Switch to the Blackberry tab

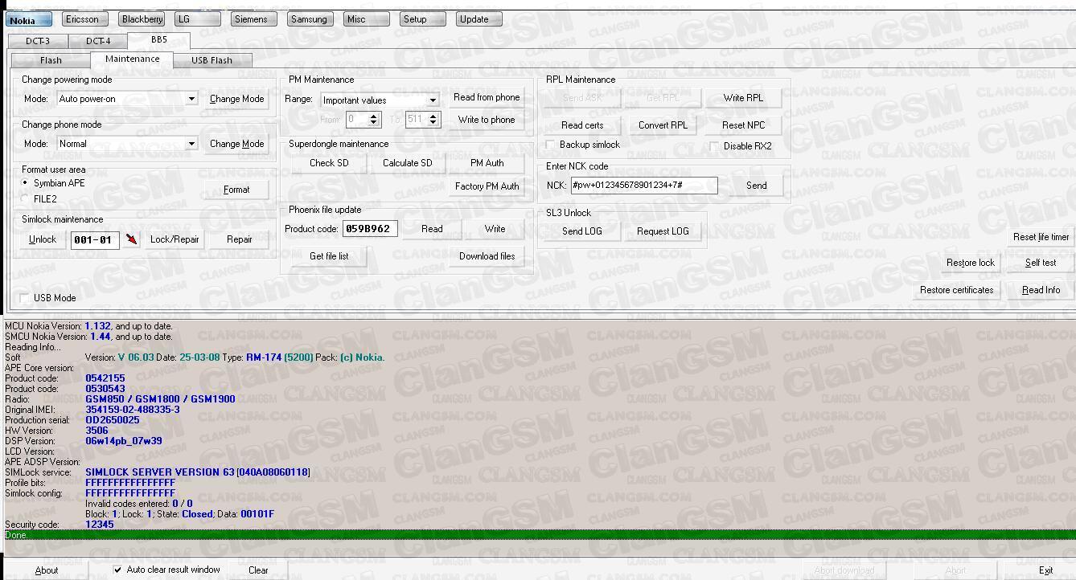click(x=142, y=19)
